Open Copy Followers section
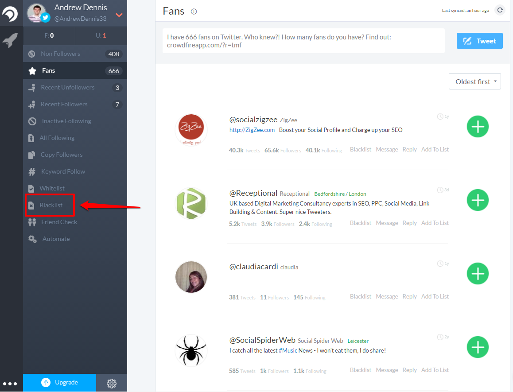 (x=75, y=155)
